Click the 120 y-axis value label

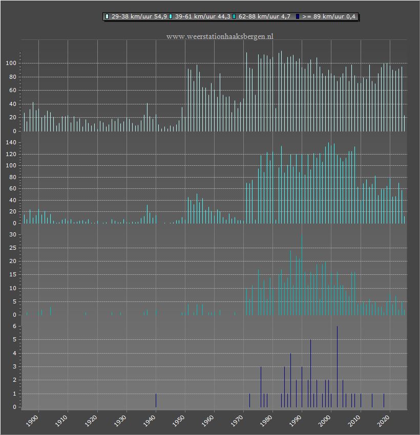point(11,154)
